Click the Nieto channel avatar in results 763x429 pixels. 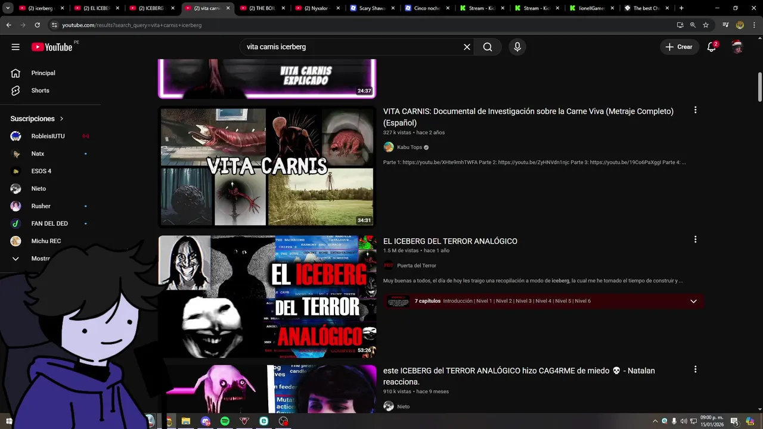coord(389,406)
